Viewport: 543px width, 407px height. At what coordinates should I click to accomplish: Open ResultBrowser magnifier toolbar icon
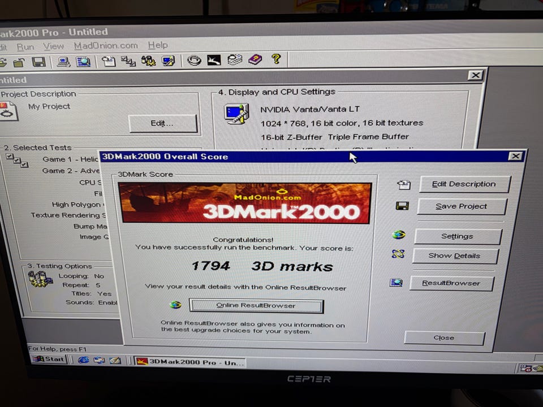click(83, 62)
